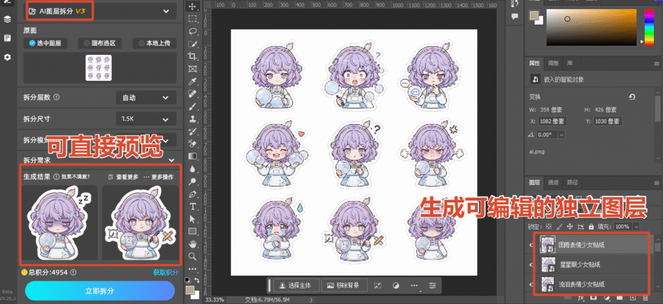Open plugin settings gear icon
Viewport: 663px width, 304px height.
(7, 57)
